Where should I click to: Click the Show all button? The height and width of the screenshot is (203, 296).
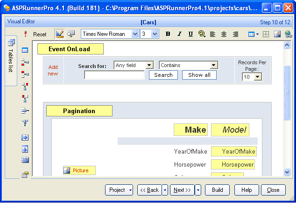[199, 75]
